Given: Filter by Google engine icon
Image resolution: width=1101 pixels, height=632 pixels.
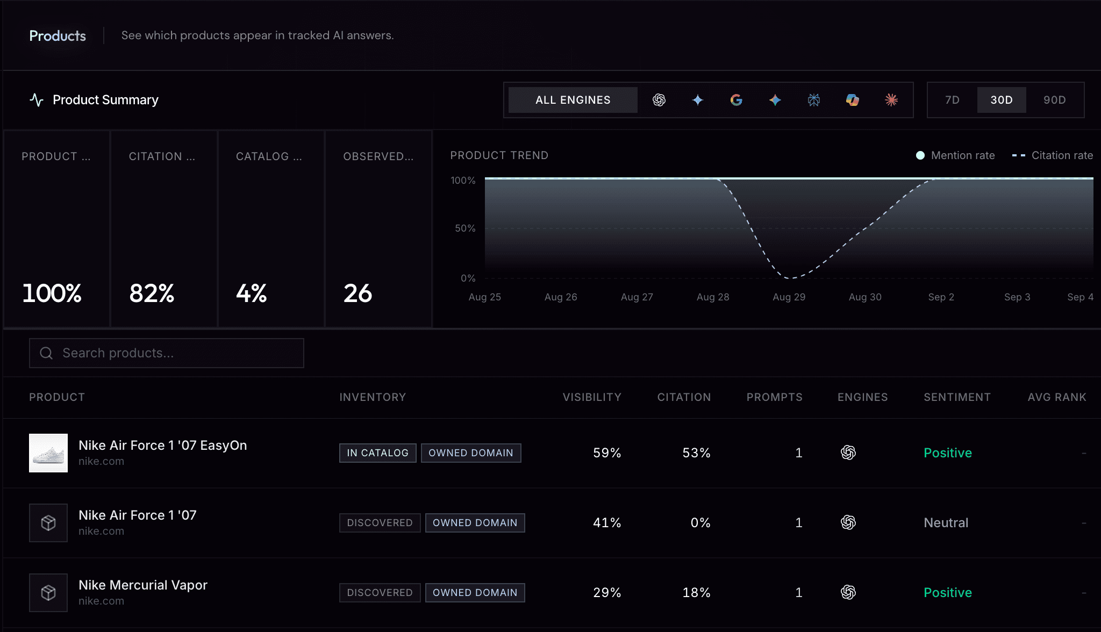Looking at the screenshot, I should click(x=737, y=100).
